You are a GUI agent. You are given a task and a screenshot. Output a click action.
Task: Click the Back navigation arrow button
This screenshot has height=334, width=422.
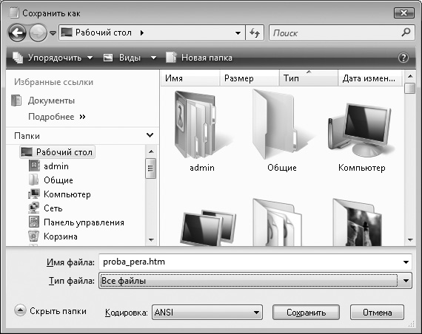tap(17, 33)
